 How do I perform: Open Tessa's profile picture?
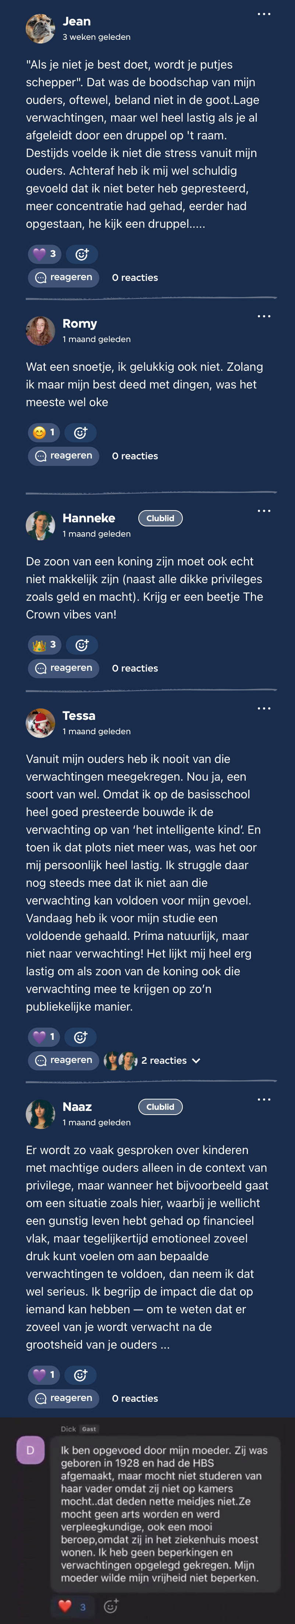(40, 722)
